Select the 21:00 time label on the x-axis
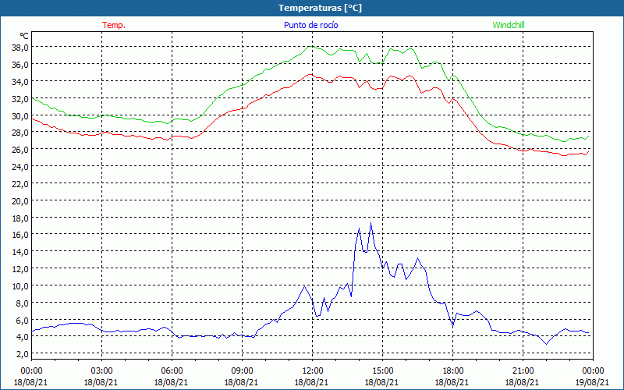 coord(523,370)
